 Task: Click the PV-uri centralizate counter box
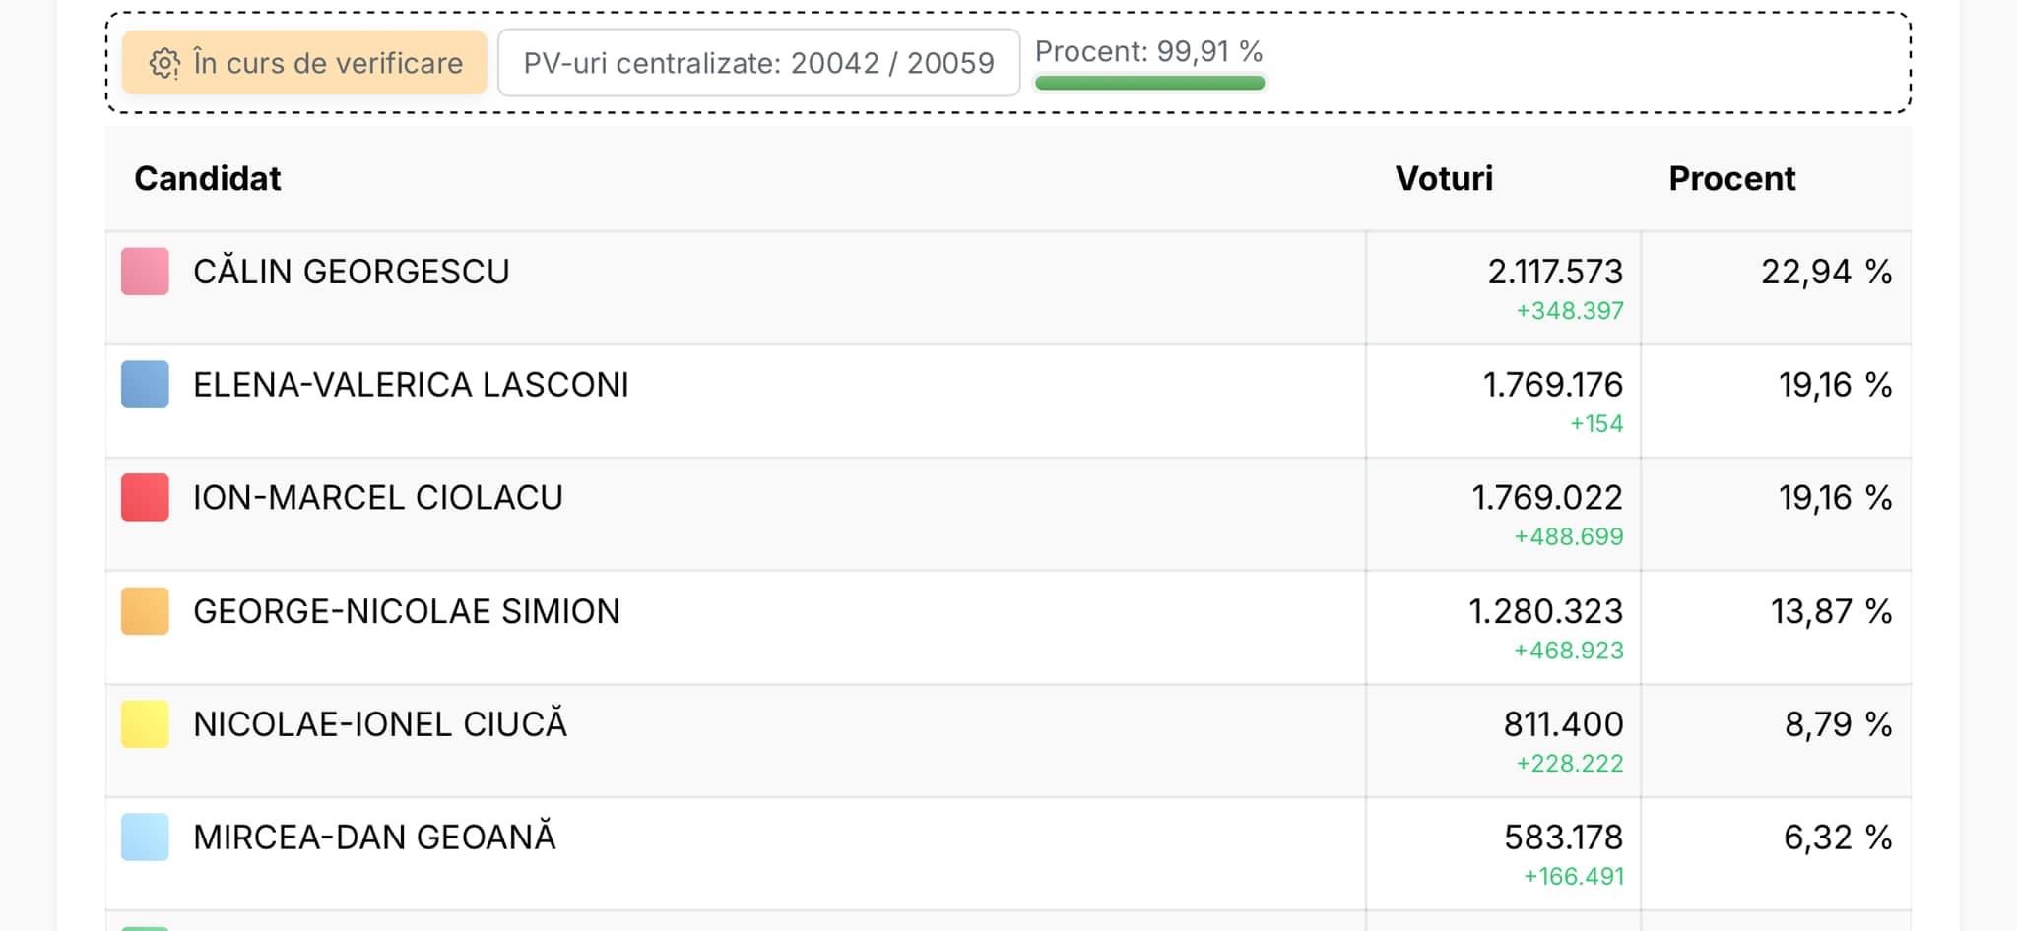758,62
